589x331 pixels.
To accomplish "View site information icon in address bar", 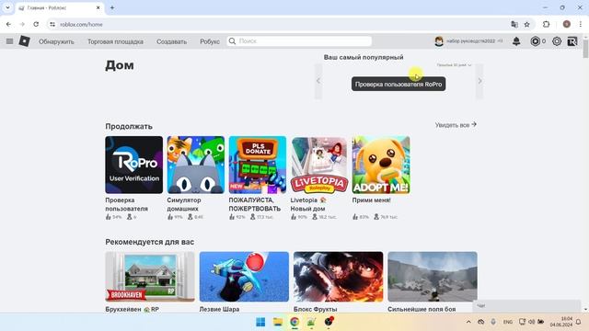I will (x=52, y=24).
